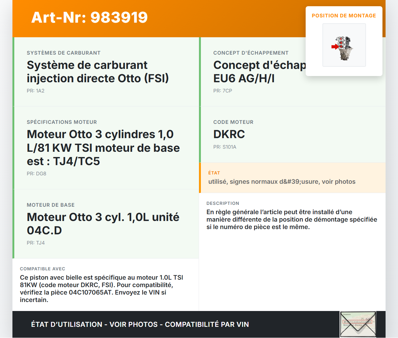
Task: Click the SPÉCIFICATIONS MOTEUR label
Action: pos(62,122)
